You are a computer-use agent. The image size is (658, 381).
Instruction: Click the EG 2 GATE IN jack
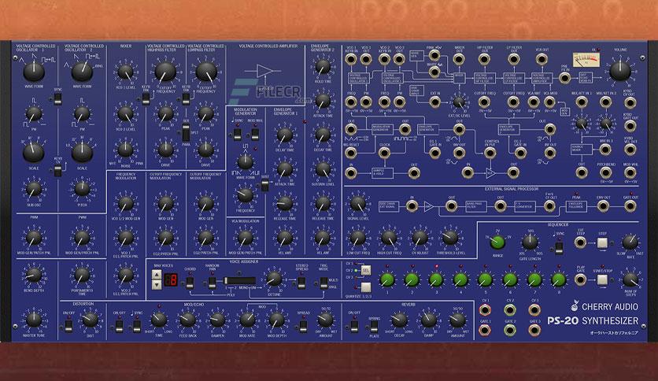[x=520, y=153]
